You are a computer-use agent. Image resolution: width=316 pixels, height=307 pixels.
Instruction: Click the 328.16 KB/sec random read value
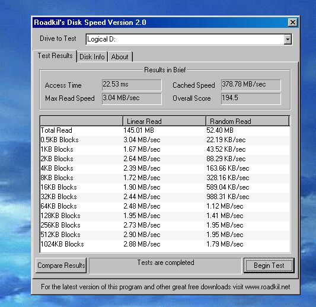coord(228,178)
